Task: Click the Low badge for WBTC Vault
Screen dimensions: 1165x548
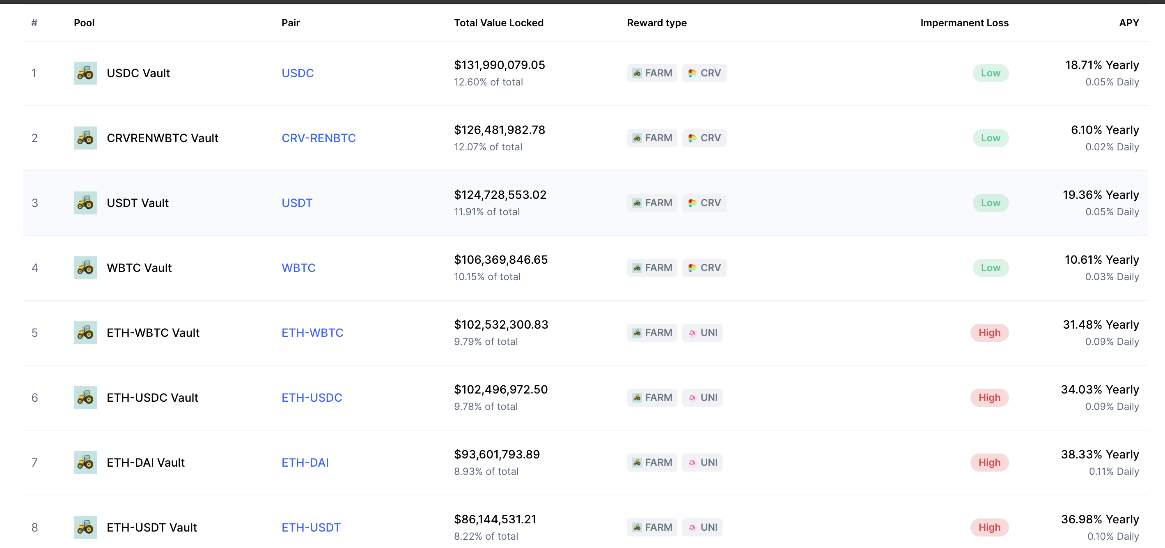Action: tap(991, 268)
